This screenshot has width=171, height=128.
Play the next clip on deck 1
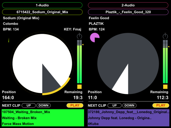tap(75, 105)
